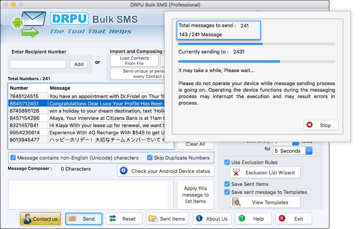Click the Number column header
The height and width of the screenshot is (229, 360).
(28, 88)
